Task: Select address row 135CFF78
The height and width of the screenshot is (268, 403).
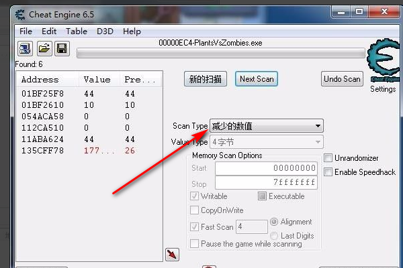Action: (89, 151)
